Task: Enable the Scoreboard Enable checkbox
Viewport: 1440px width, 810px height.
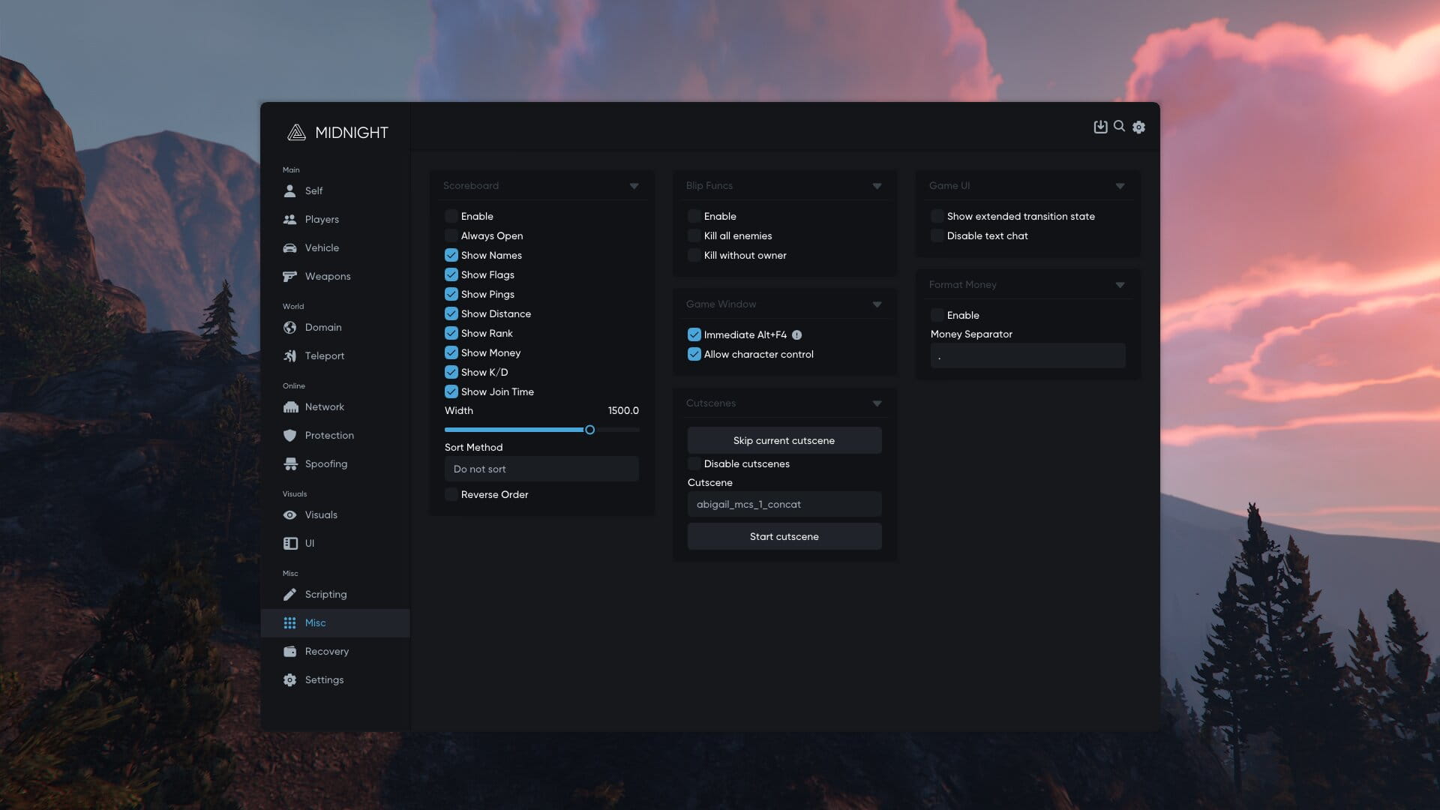Action: point(451,217)
